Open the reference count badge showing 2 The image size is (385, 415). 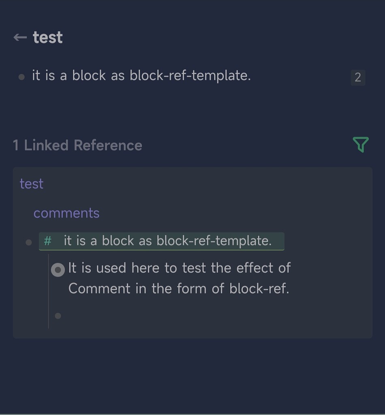358,77
